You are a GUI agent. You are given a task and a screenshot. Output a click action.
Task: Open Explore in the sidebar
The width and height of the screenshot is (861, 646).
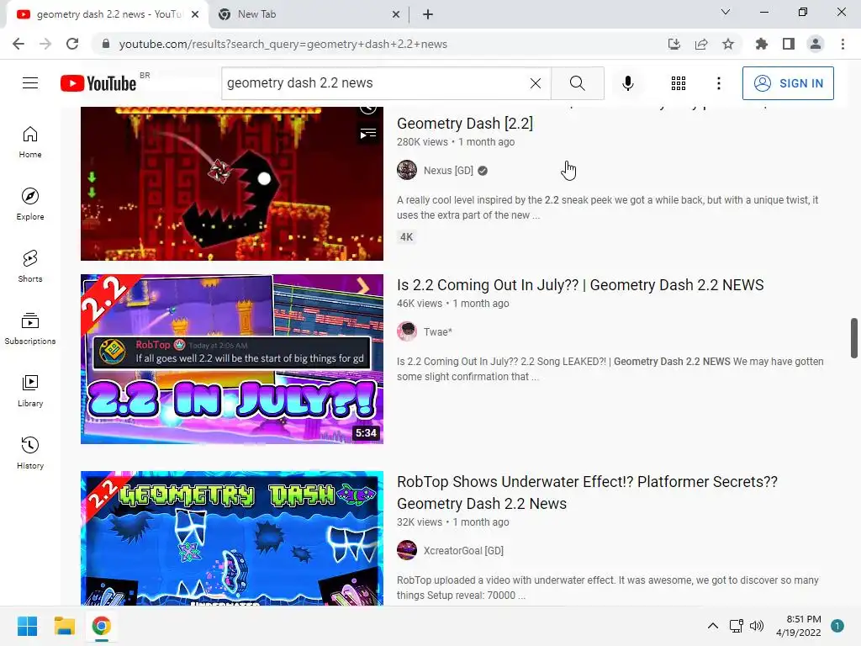(30, 204)
